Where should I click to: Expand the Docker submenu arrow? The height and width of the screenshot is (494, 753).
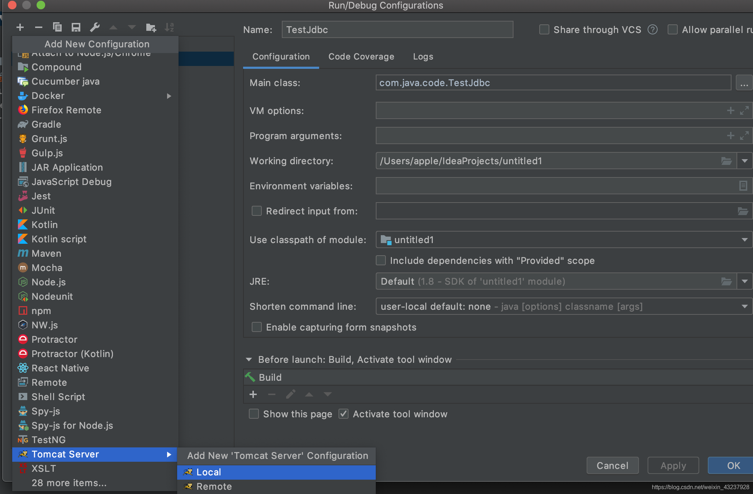coord(169,96)
